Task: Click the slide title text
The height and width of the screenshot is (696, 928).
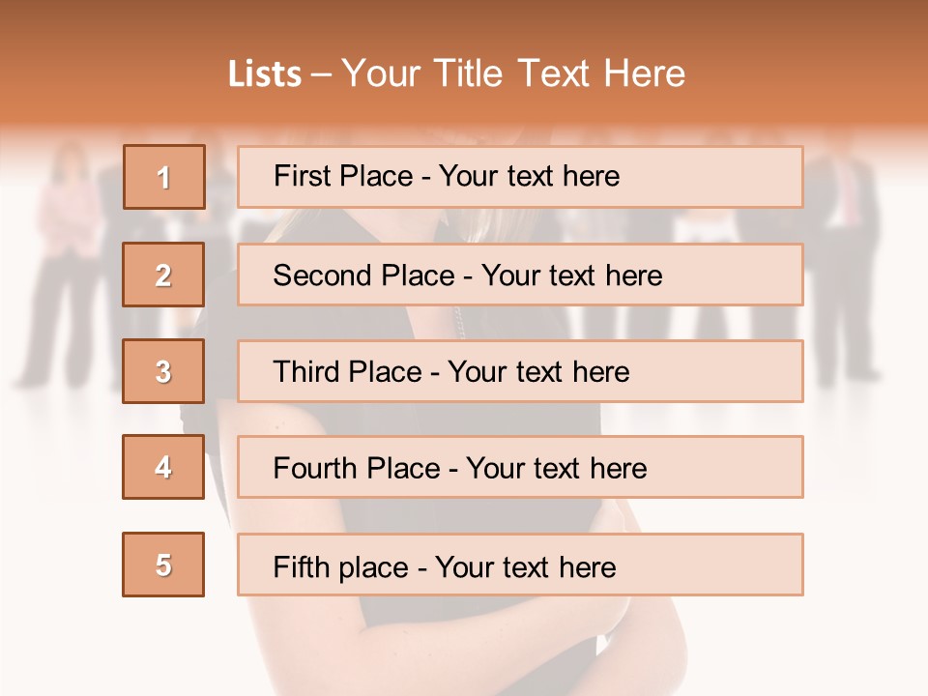Action: tap(457, 73)
